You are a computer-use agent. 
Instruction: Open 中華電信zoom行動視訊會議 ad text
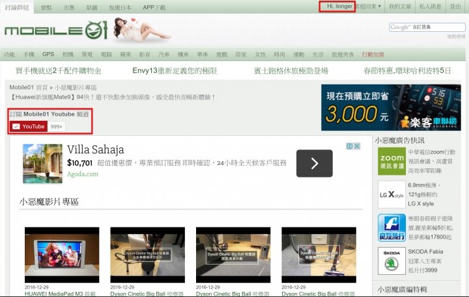432,161
